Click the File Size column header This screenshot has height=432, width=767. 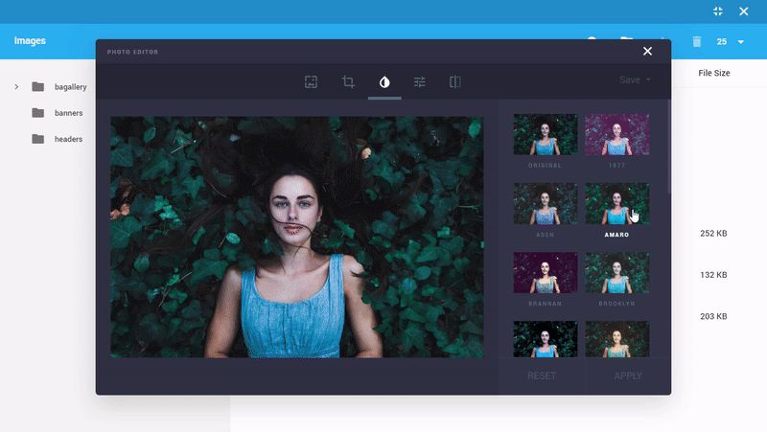(x=713, y=73)
